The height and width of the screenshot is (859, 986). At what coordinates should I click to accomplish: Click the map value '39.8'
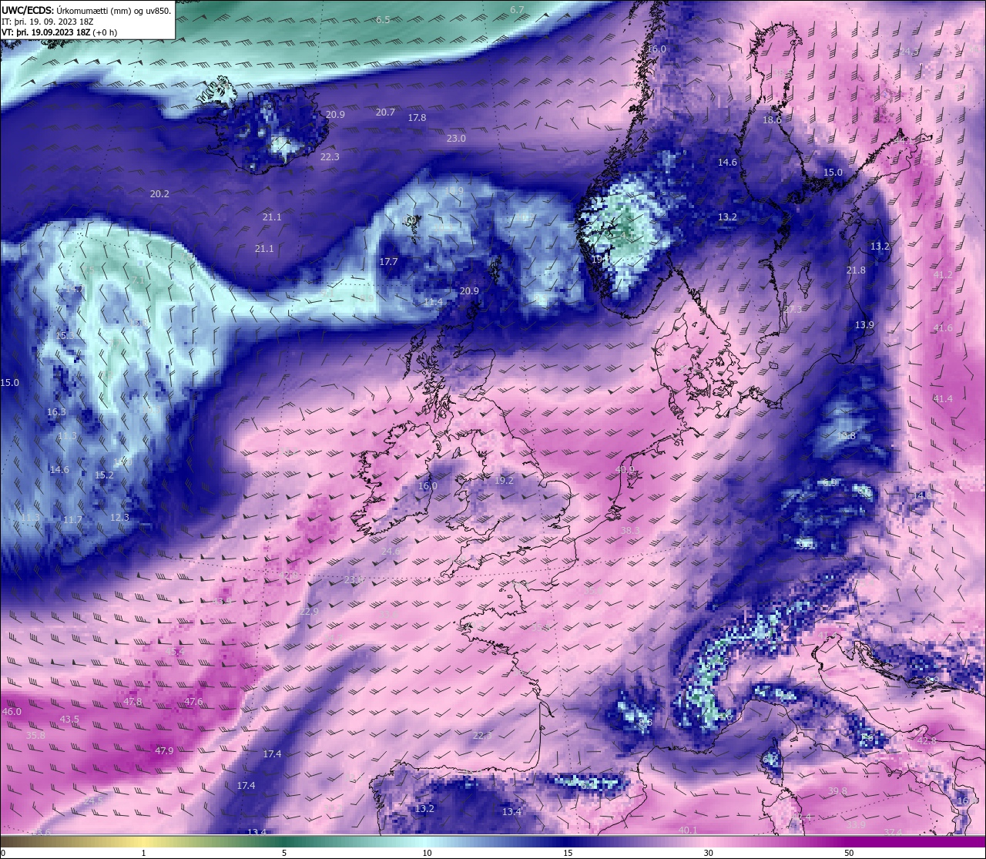[837, 792]
